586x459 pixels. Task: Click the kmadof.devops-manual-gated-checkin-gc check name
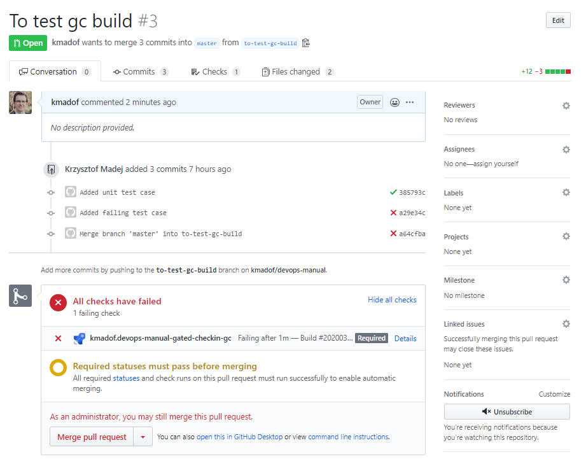pos(161,338)
